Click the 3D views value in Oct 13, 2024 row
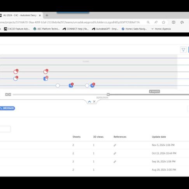The height and width of the screenshot is (189, 189). [94, 153]
